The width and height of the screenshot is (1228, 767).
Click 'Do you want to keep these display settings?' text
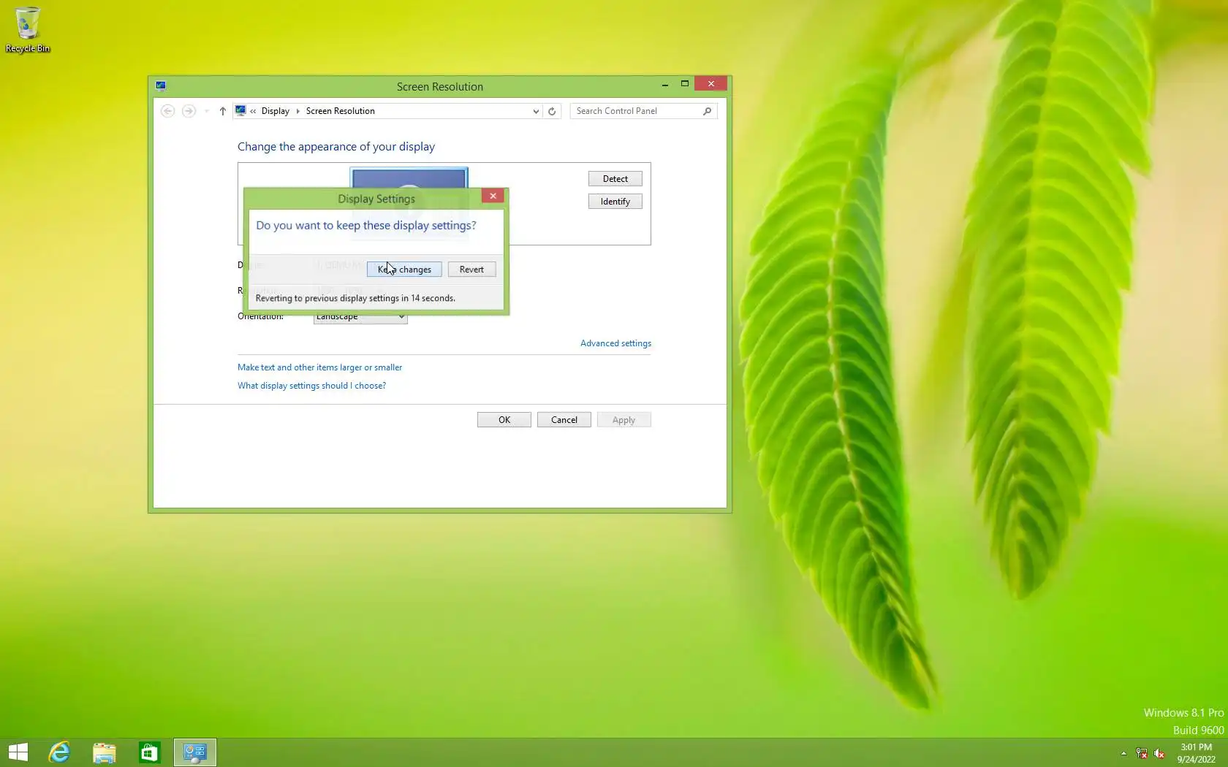pyautogui.click(x=366, y=226)
